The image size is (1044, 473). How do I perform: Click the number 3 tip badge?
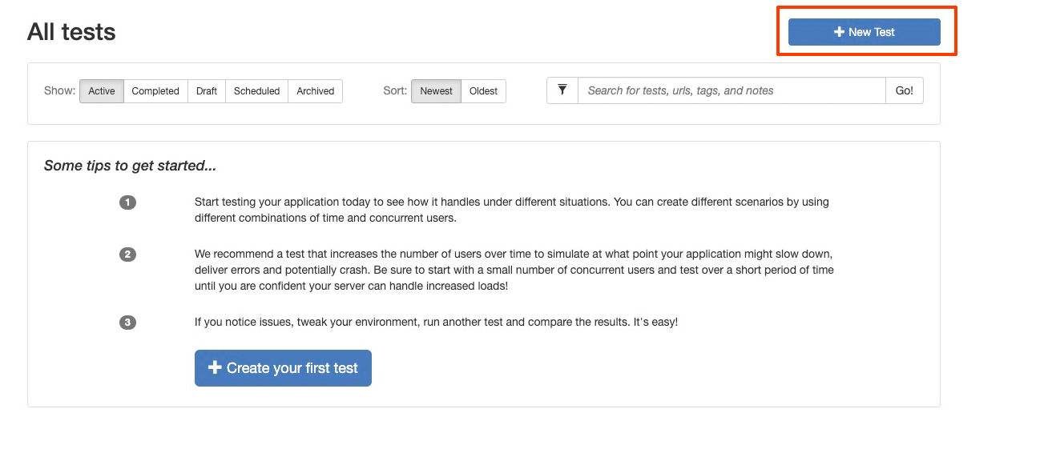tap(127, 323)
